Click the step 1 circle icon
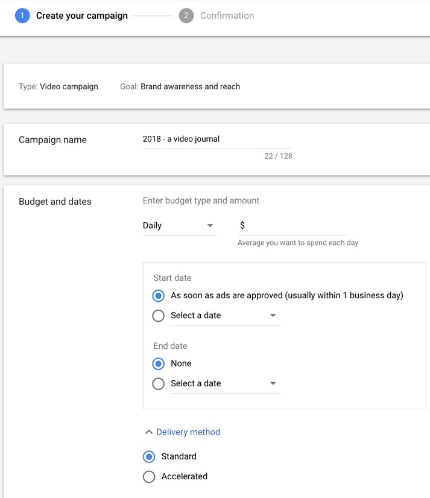Viewport: 430px width, 498px height. click(22, 16)
